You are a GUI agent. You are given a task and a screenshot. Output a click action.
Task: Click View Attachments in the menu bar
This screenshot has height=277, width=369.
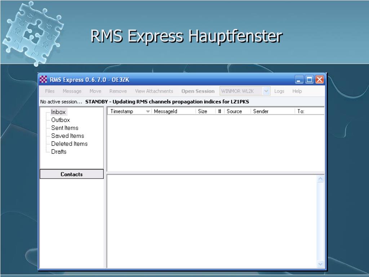tap(154, 91)
